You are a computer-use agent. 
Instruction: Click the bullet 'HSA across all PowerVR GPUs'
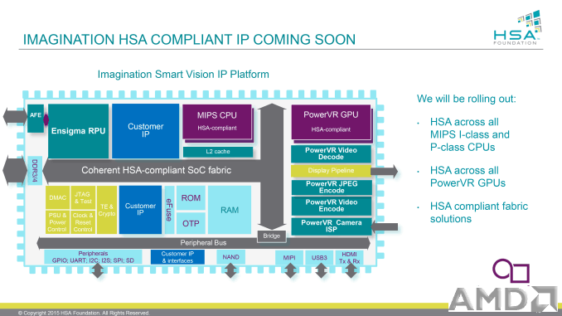pos(468,177)
